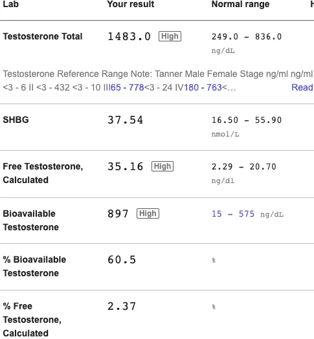The height and width of the screenshot is (339, 314).
Task: Select Free Testosterone, Calculated label
Action: pyautogui.click(x=43, y=173)
